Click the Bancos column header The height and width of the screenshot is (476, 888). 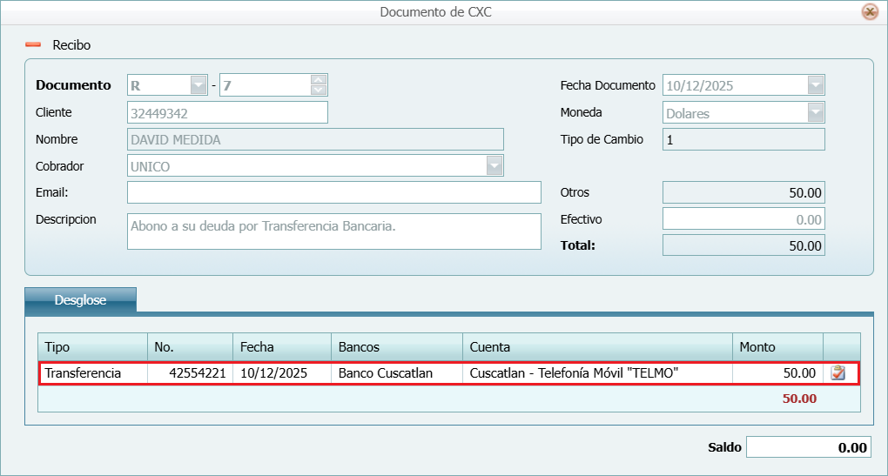pos(396,346)
